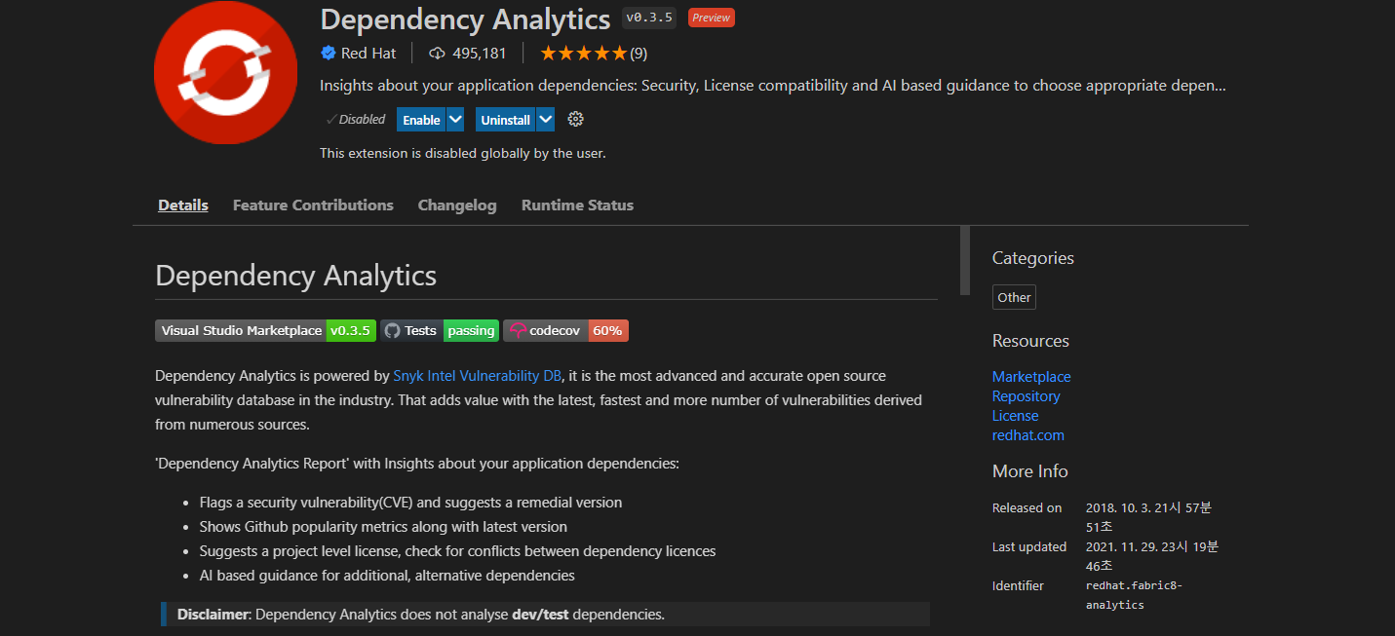Click the Other category tag
1395x636 pixels.
[1014, 297]
